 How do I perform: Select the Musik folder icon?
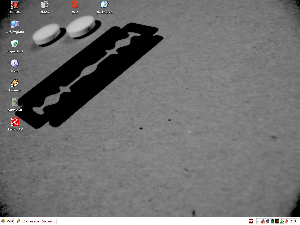tap(15, 63)
